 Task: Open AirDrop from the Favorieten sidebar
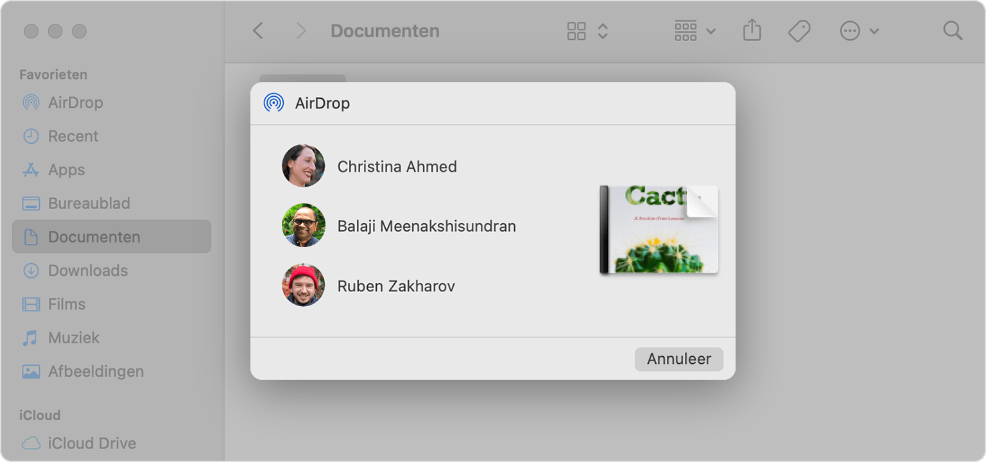[x=31, y=102]
